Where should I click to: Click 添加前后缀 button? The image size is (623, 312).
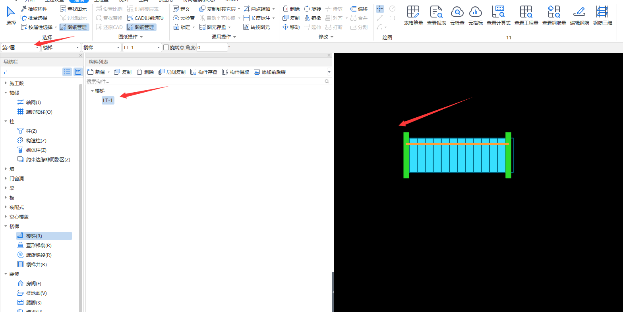[270, 72]
